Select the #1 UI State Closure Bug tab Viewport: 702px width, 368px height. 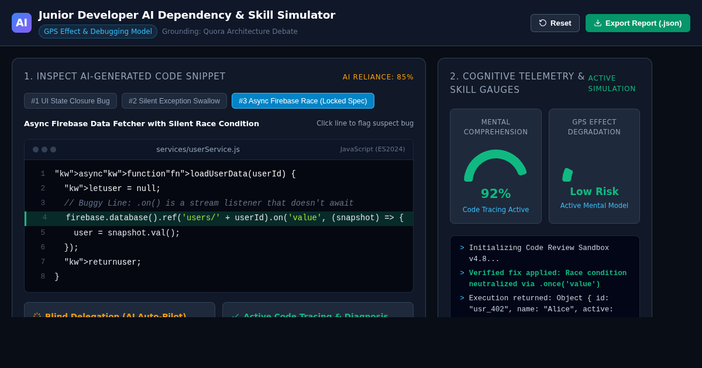tap(70, 101)
